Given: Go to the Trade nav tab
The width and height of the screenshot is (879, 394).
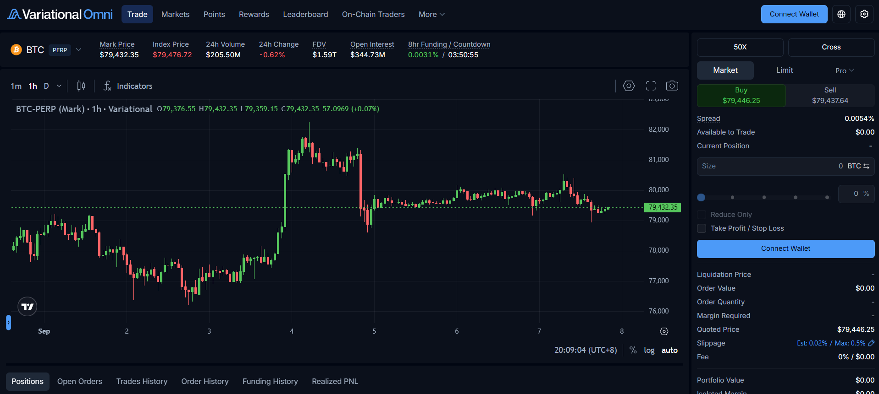Looking at the screenshot, I should (x=137, y=14).
